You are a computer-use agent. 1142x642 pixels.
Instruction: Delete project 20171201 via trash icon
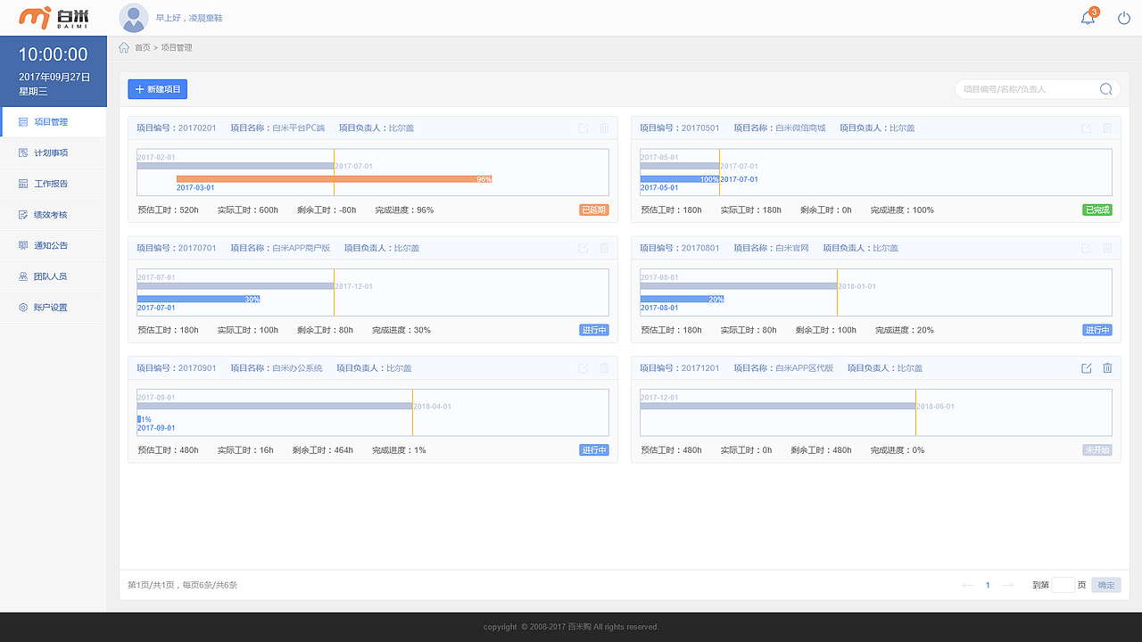pyautogui.click(x=1107, y=368)
